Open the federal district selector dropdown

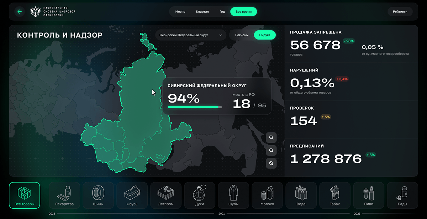pos(221,35)
